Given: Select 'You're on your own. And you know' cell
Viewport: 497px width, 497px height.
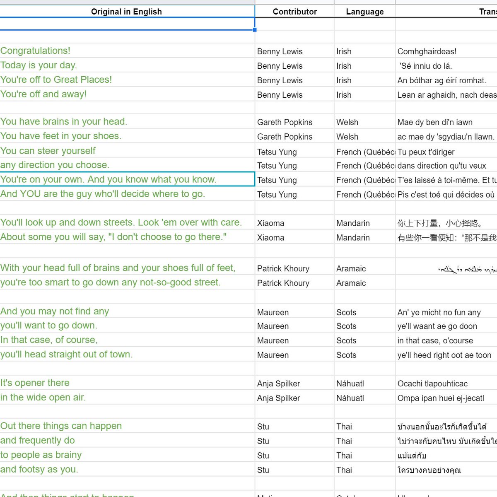Looking at the screenshot, I should [127, 179].
